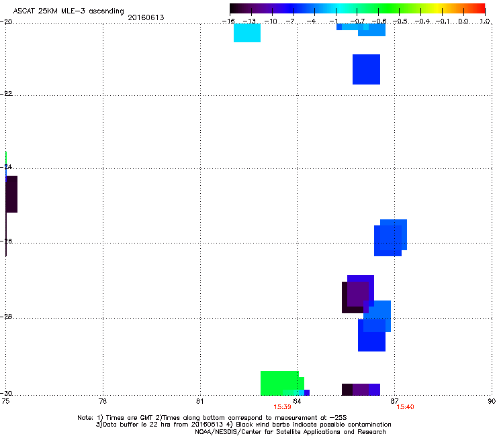Click the cyan data patch below the -16 label
The width and height of the screenshot is (497, 436).
pyautogui.click(x=247, y=33)
